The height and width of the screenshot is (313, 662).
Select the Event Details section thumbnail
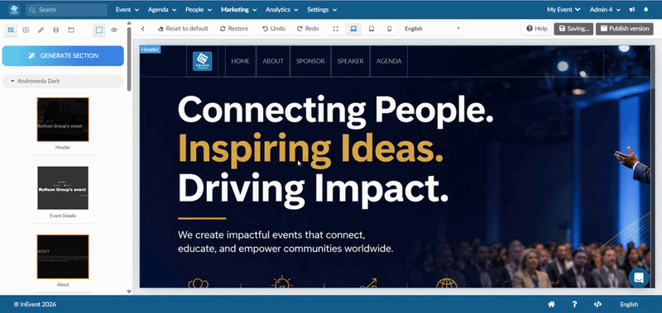click(63, 188)
